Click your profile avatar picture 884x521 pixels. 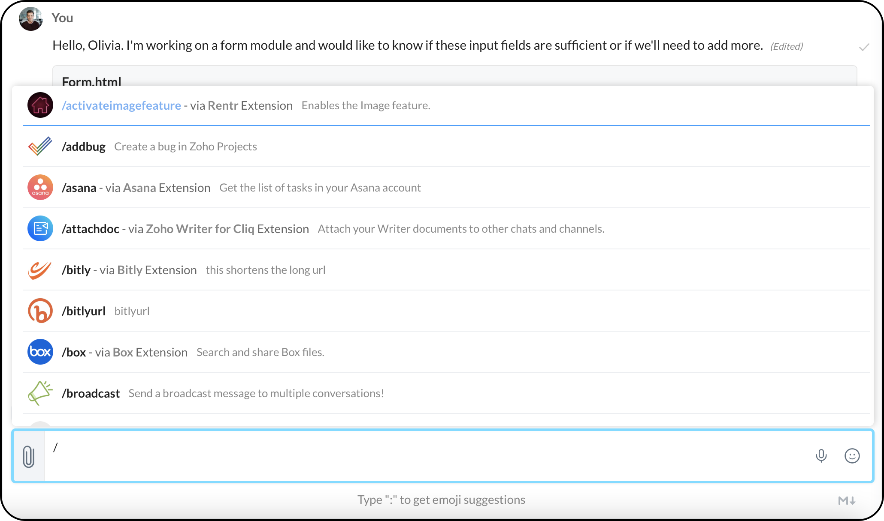(x=30, y=18)
